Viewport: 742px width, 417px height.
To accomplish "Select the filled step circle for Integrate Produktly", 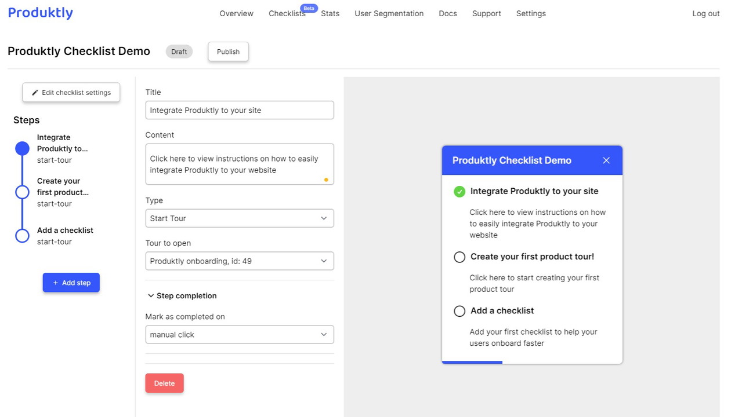I will (x=22, y=149).
